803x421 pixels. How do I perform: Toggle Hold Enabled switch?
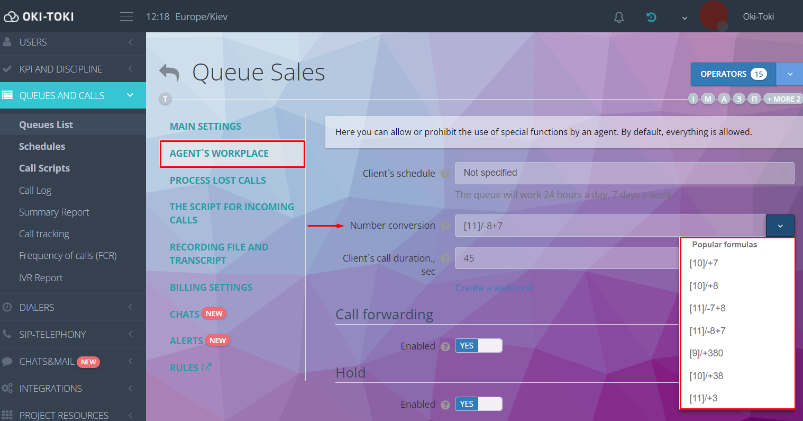(x=478, y=404)
